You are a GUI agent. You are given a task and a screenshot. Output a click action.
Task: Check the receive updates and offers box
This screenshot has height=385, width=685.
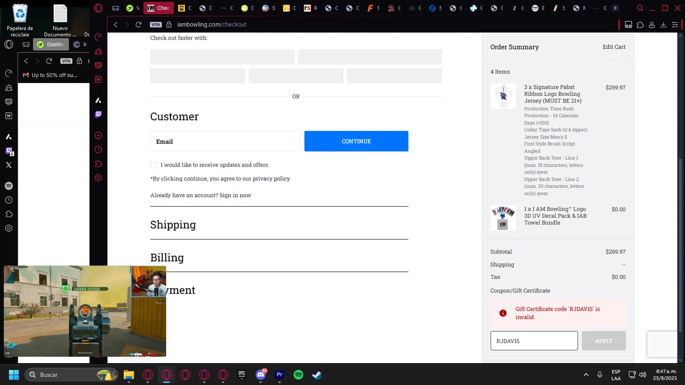(153, 165)
